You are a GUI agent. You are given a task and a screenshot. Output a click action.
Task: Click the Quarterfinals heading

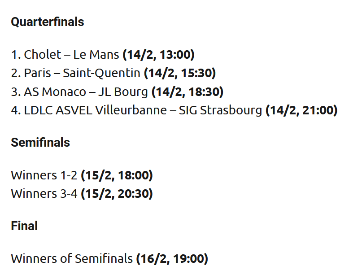[48, 22]
